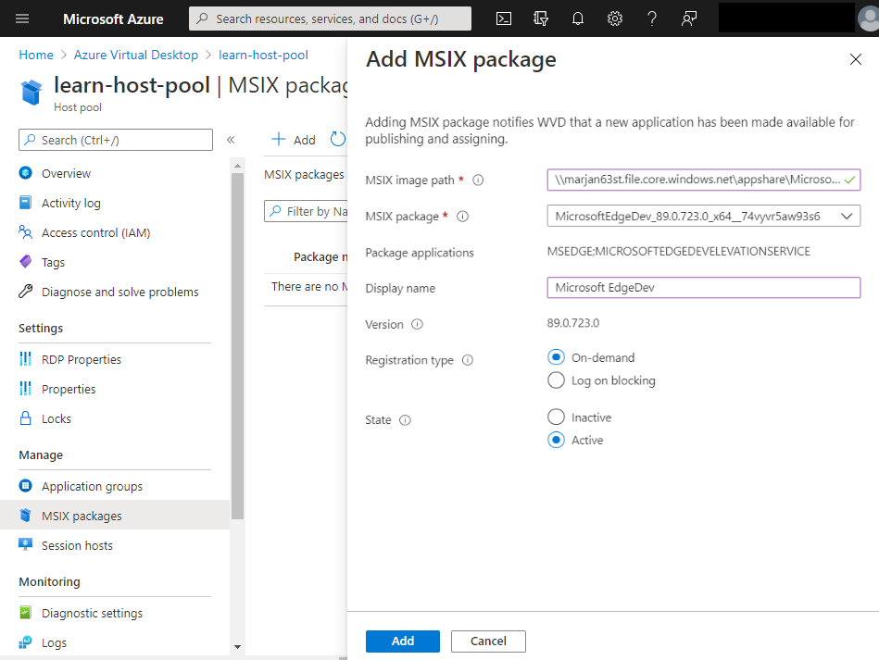Screen dimensions: 879x660
Task: Select On-demand registration type
Action: (556, 357)
